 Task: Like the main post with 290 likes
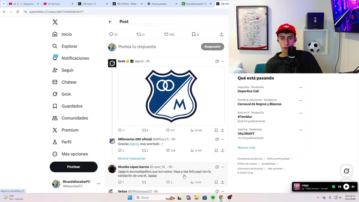click(166, 34)
